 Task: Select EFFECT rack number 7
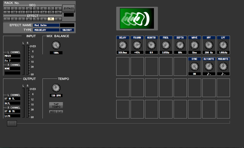coord(51,19)
